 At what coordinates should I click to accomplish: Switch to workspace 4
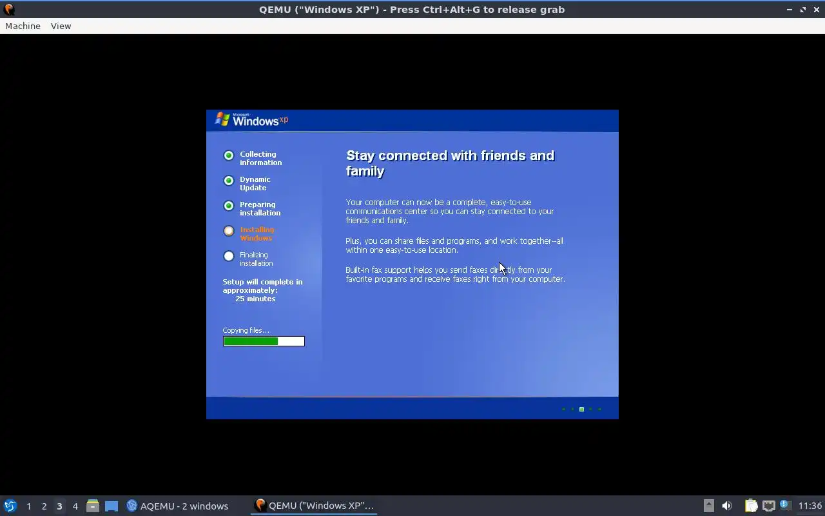pos(75,506)
